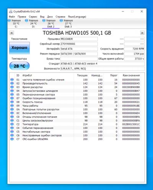Select the Переназначенные сектора attribute name
The image size is (153, 190).
coord(39,95)
